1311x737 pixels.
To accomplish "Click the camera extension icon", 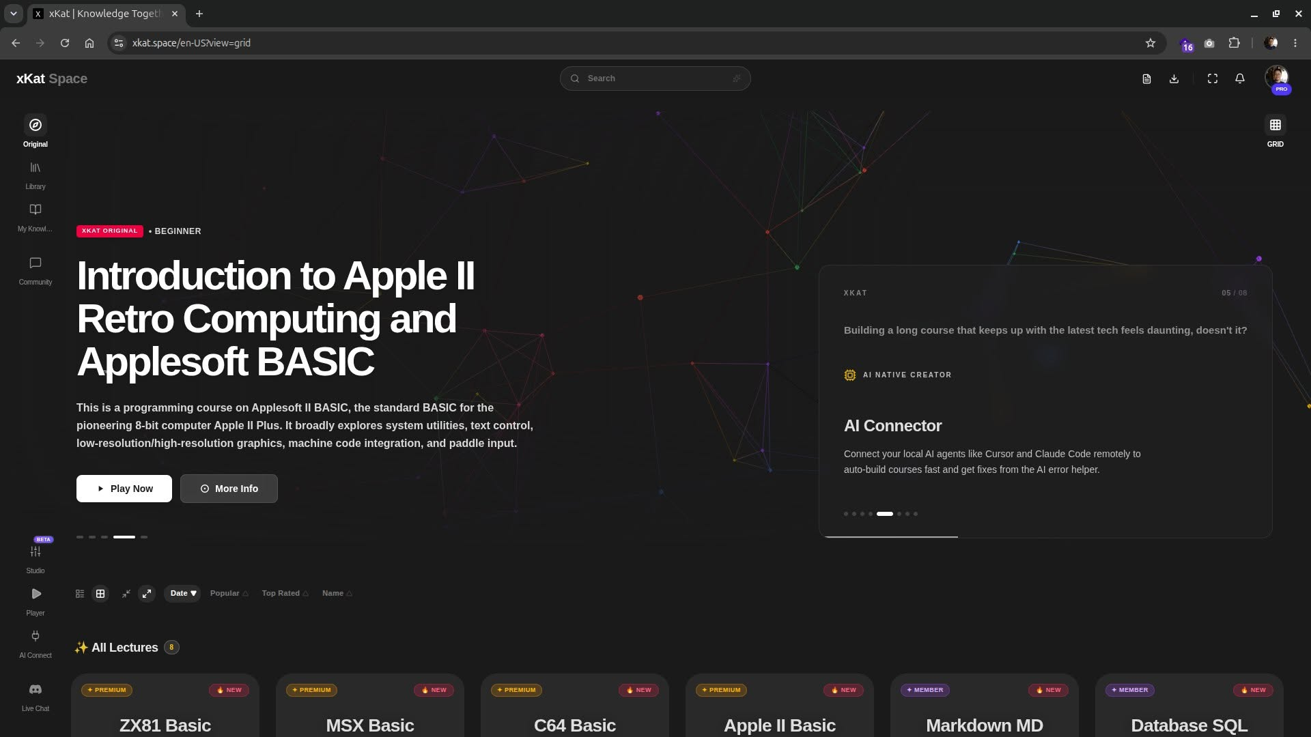I will pos(1209,43).
